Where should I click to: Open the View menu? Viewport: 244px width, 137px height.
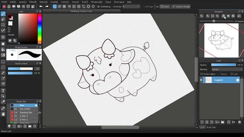pyautogui.click(x=75, y=2)
